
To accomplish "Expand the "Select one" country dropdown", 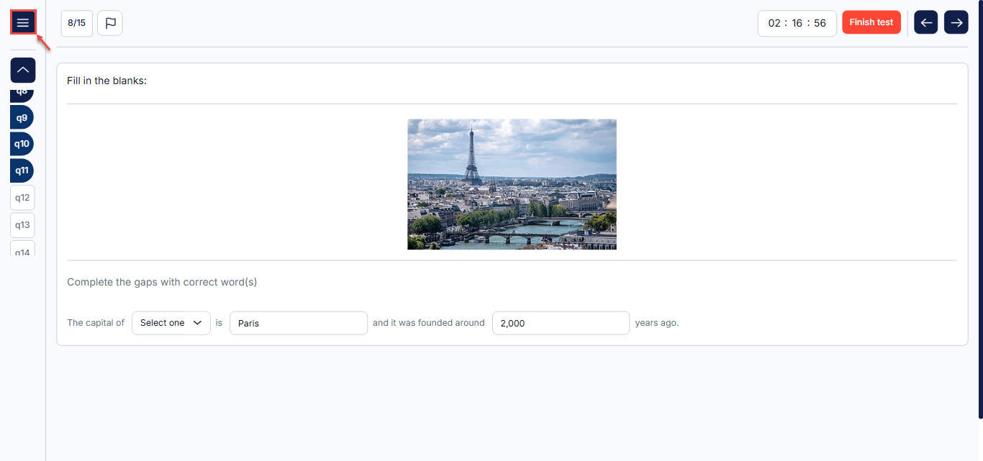I will [x=171, y=323].
